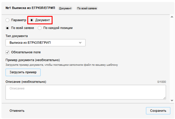Click the Пример документа (необязательно) label
This screenshot has width=175, height=119.
click(33, 60)
